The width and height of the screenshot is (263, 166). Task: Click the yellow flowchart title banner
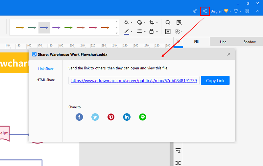point(14,63)
